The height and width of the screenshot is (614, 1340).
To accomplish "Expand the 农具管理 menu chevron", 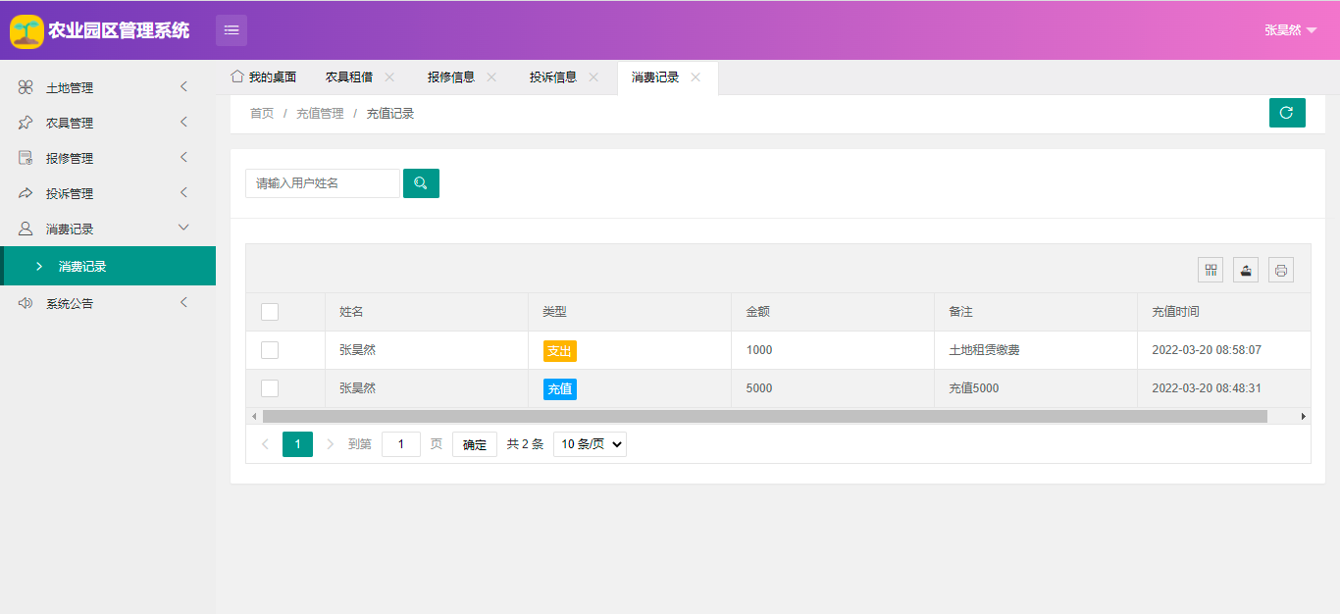I will [x=183, y=123].
